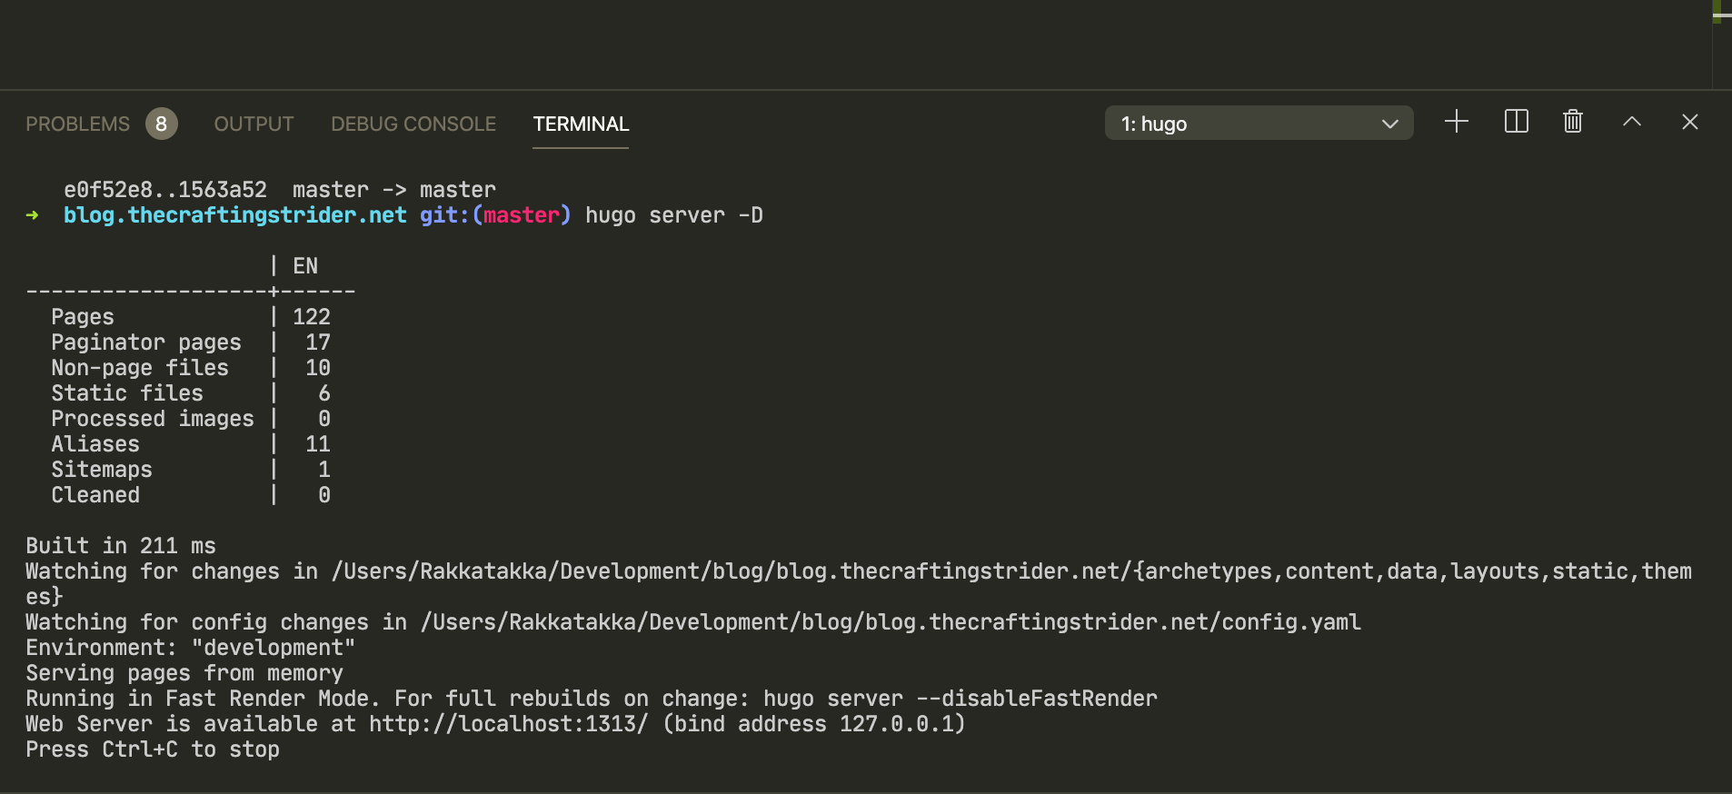Select the TERMINAL tab
This screenshot has width=1732, height=794.
581,124
